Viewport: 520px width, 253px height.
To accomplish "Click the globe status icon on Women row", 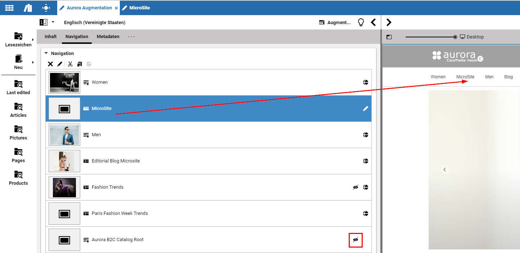I will 366,82.
